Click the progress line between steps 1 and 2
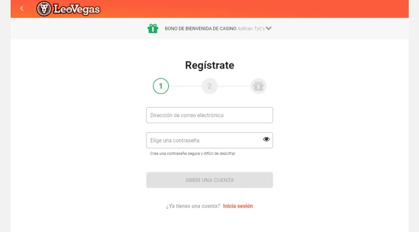This screenshot has height=232, width=419. (185, 86)
